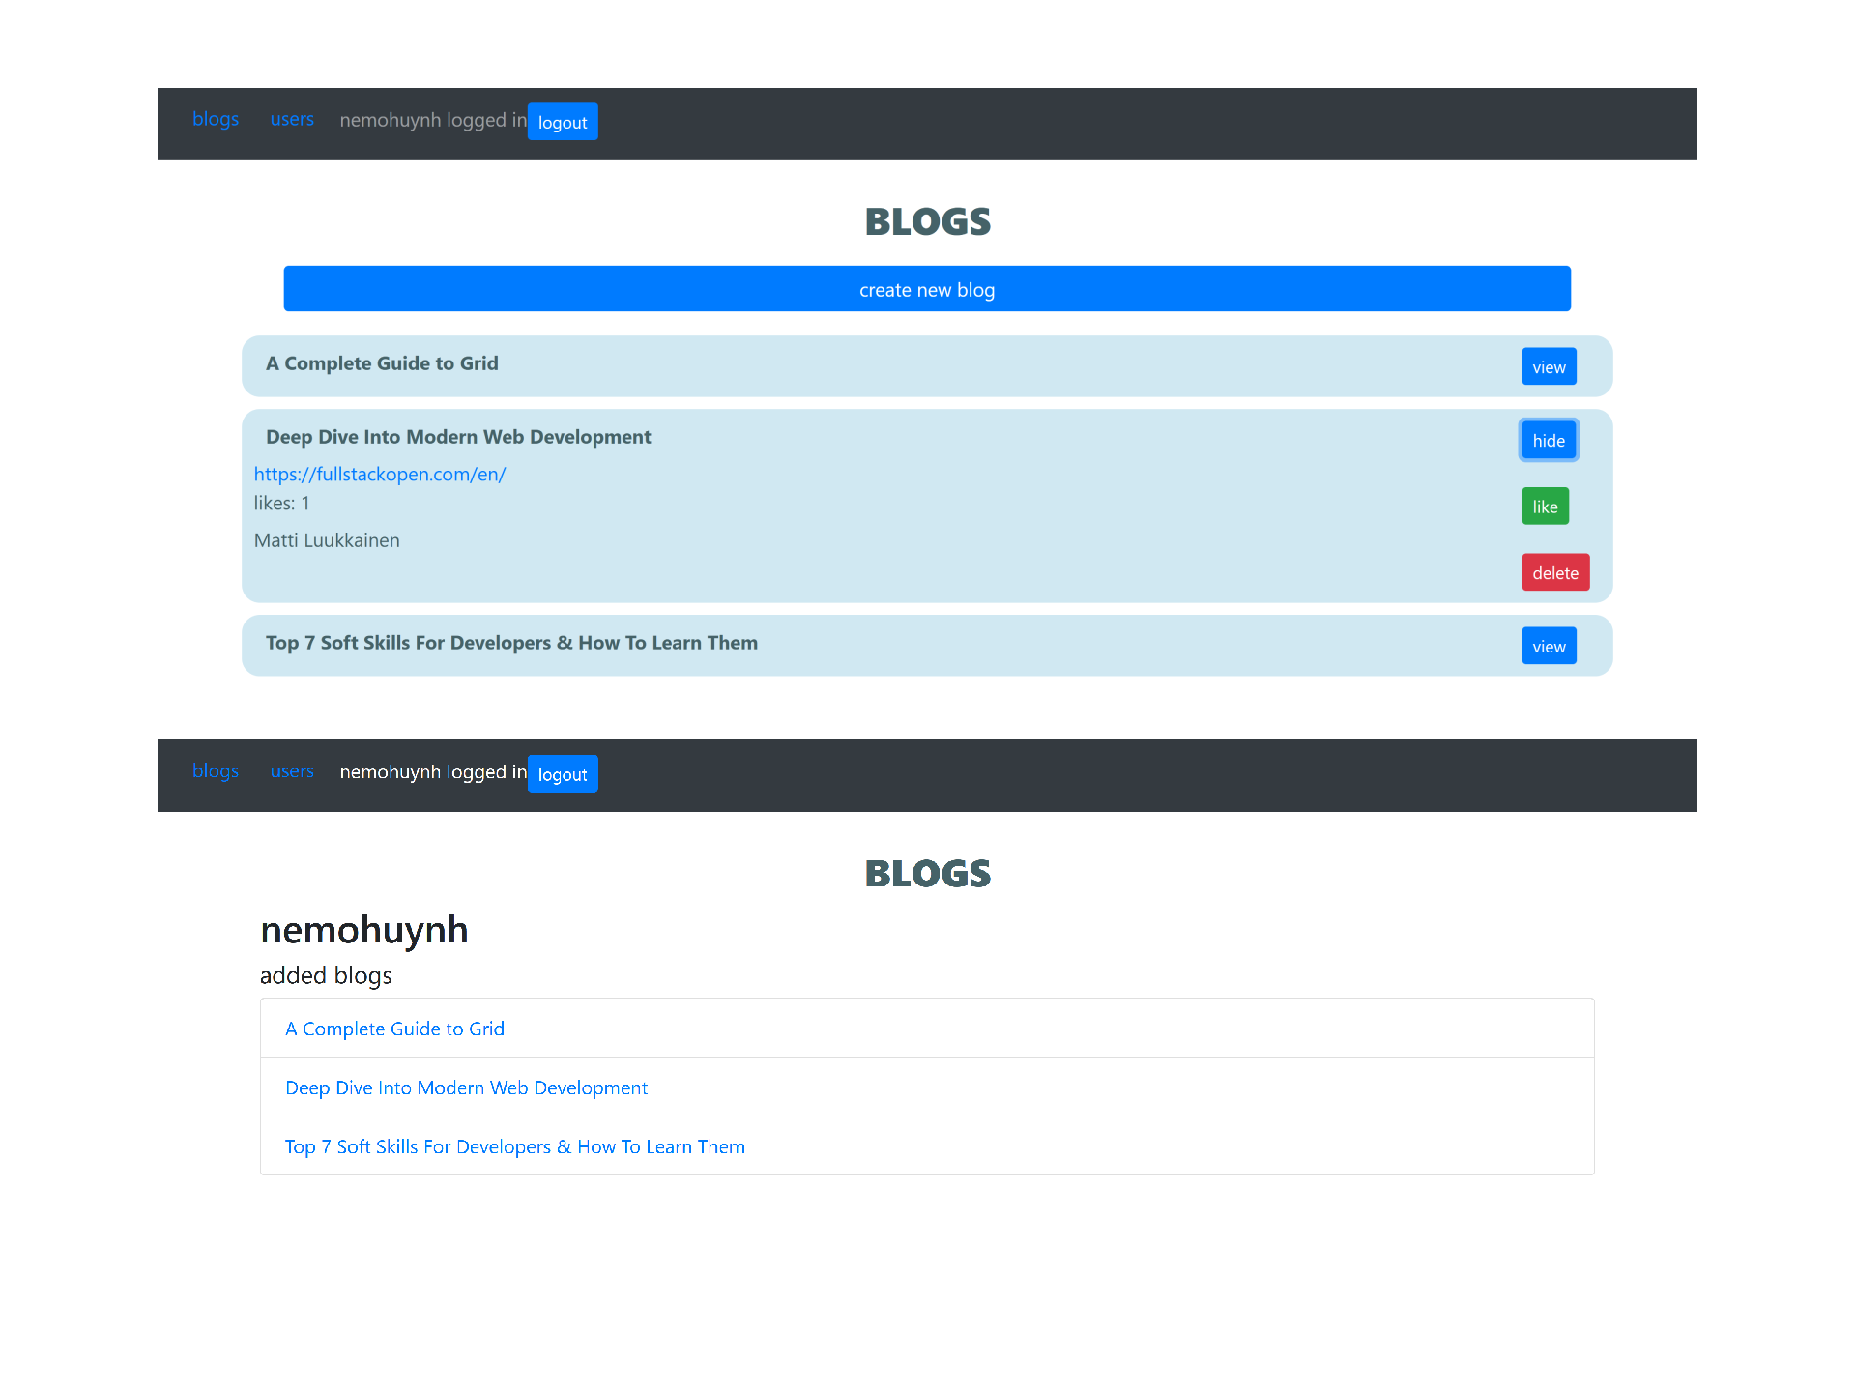Click 'nemohuynh logged in' text in the upper navbar
1856x1392 pixels.
[x=433, y=120]
